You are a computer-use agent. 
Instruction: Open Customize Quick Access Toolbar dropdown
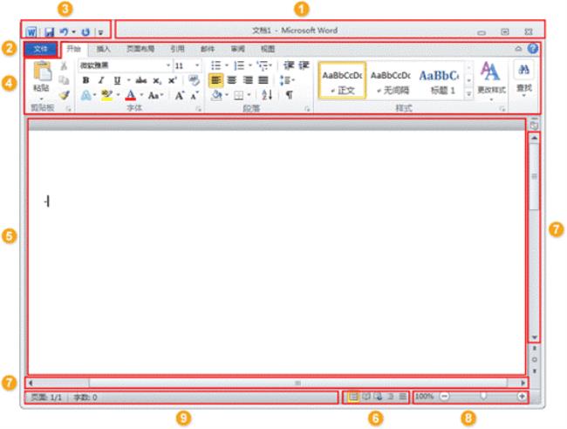[101, 32]
